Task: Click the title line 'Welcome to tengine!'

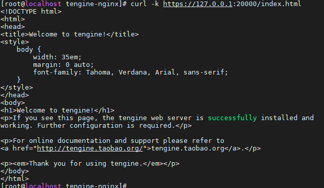Action: point(70,34)
